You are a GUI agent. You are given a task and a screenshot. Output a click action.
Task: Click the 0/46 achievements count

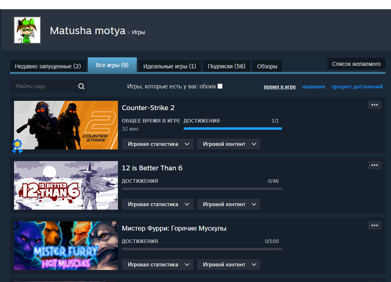pyautogui.click(x=273, y=181)
